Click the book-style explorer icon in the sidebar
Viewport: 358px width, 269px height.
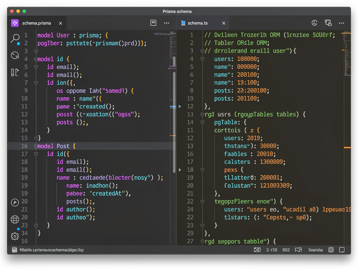(15, 73)
